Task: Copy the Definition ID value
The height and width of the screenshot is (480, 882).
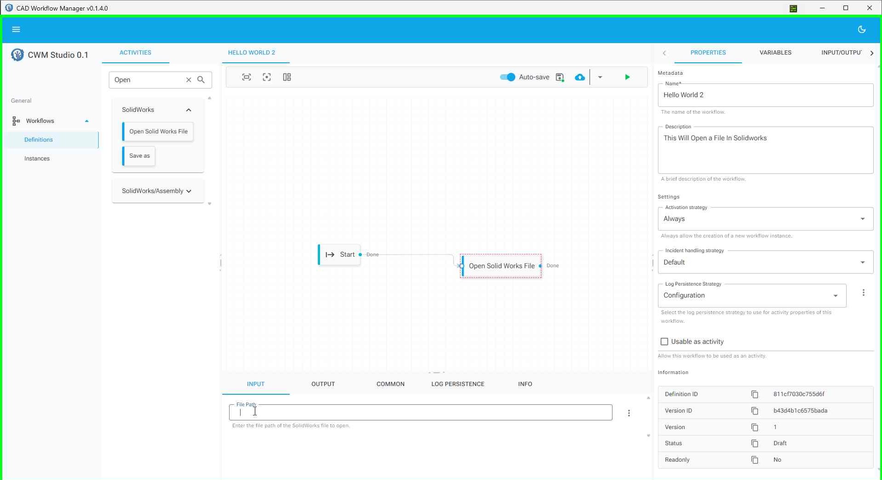Action: point(754,394)
